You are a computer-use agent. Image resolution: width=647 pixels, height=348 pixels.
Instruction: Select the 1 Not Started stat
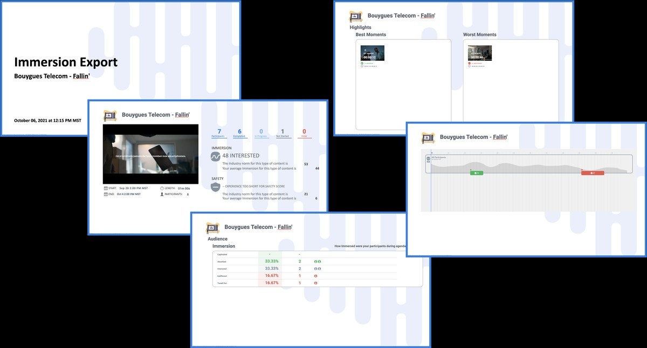tap(283, 133)
